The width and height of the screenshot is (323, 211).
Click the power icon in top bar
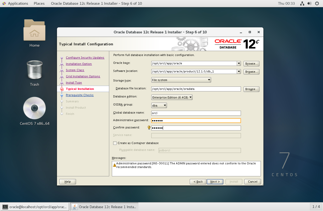click(317, 3)
